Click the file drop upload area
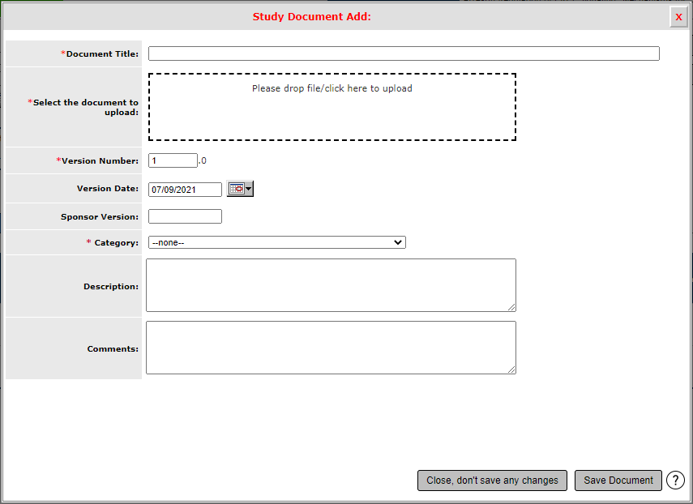 pos(332,107)
